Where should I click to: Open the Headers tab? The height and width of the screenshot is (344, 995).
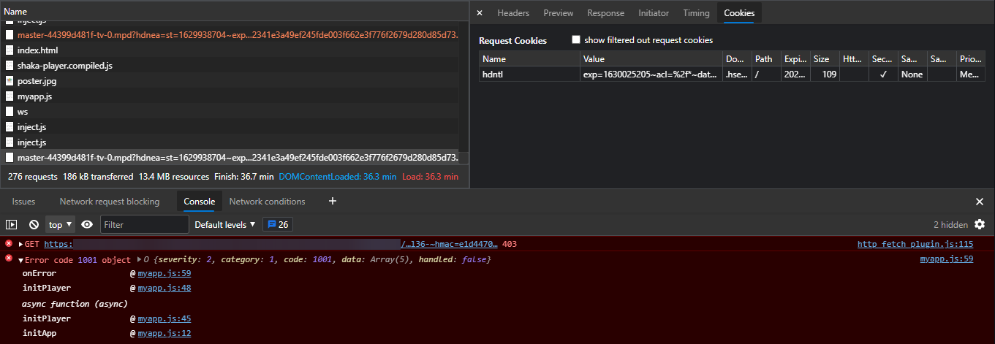coord(513,13)
